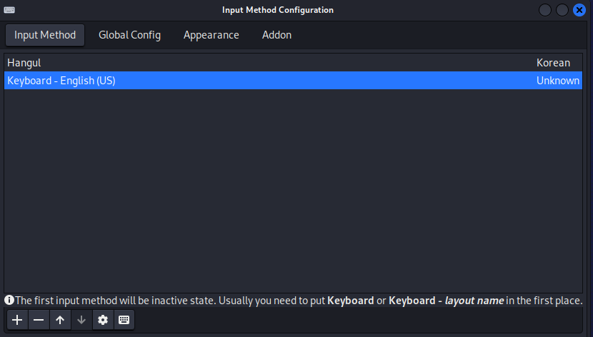Switch to the Input Method tab
Screen dimensions: 593x337
coord(45,35)
